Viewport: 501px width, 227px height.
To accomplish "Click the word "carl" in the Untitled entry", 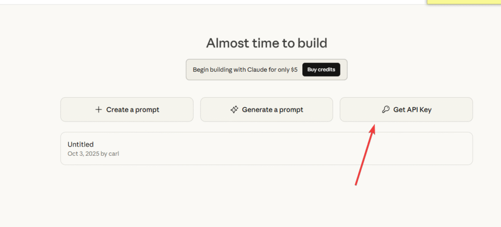I will click(x=114, y=154).
